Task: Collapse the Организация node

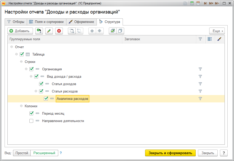Action: [x=26, y=69]
